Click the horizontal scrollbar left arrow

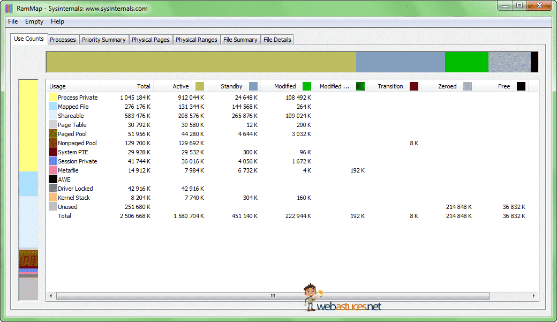point(51,296)
